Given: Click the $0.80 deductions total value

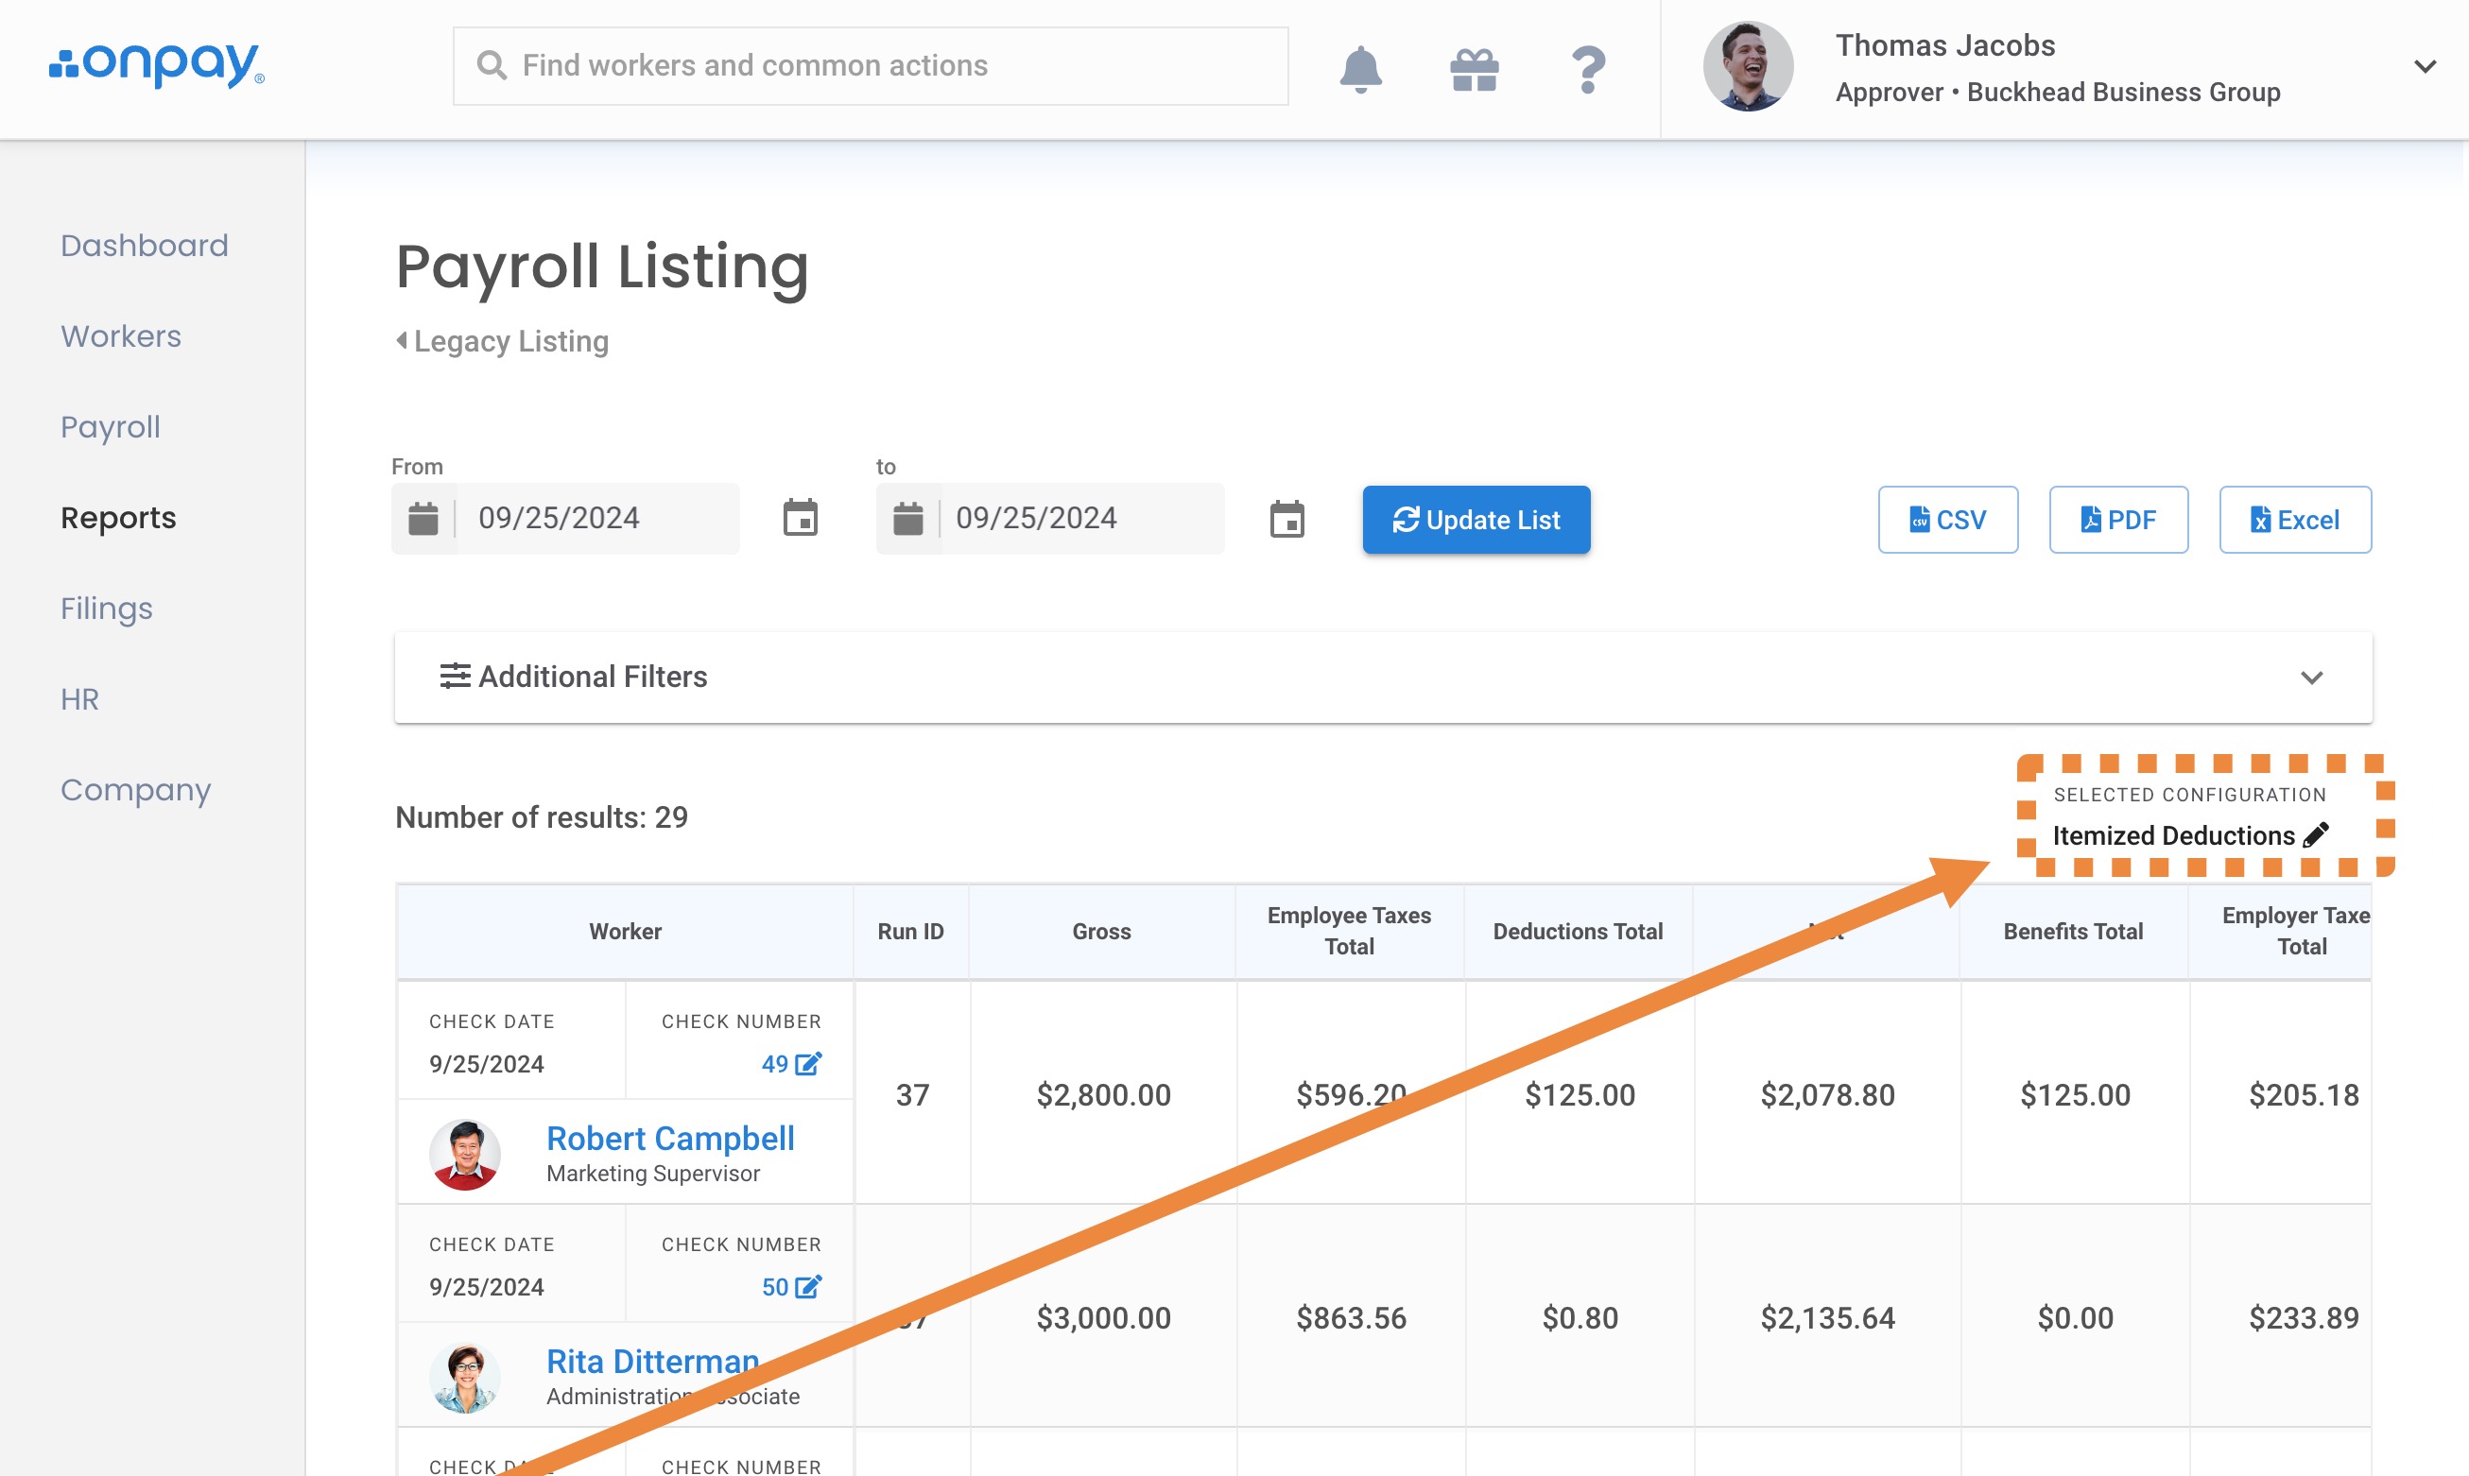Looking at the screenshot, I should coord(1580,1318).
